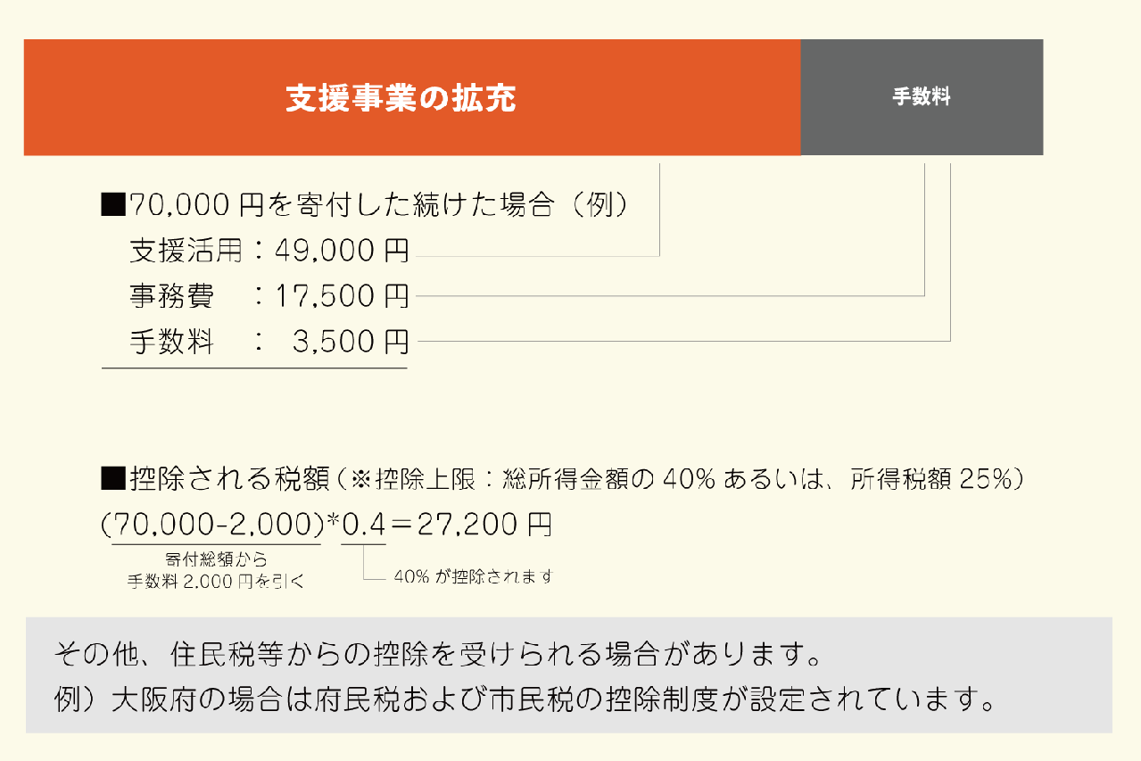Click the underline below the 手数料 amount
Viewport: 1141px width, 761px height.
tap(254, 368)
